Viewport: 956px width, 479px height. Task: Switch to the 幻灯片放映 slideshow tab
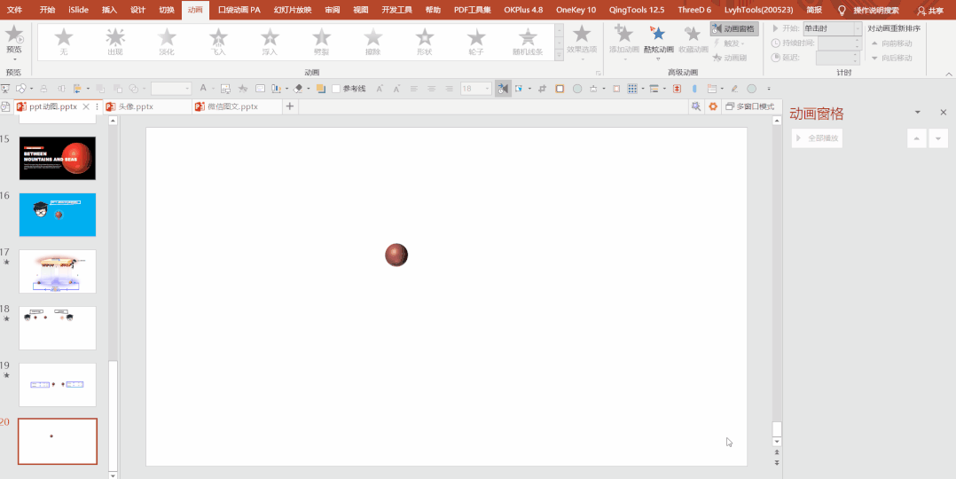pos(293,10)
